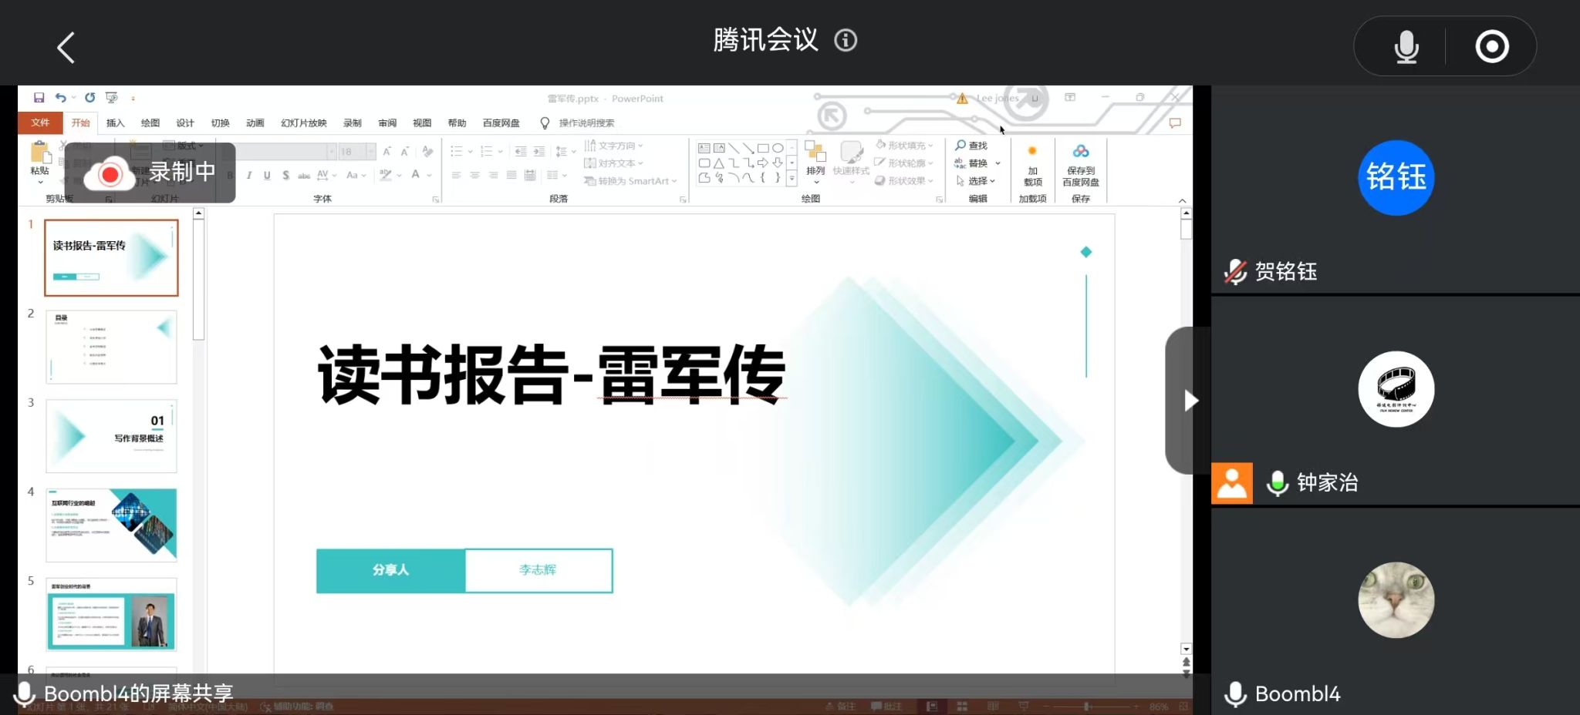Click the Arrange (排列) icon
The width and height of the screenshot is (1580, 715).
815,158
